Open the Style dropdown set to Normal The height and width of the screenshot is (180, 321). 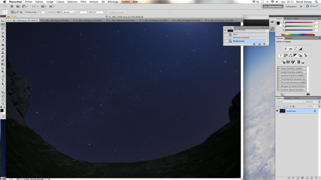tap(69, 12)
